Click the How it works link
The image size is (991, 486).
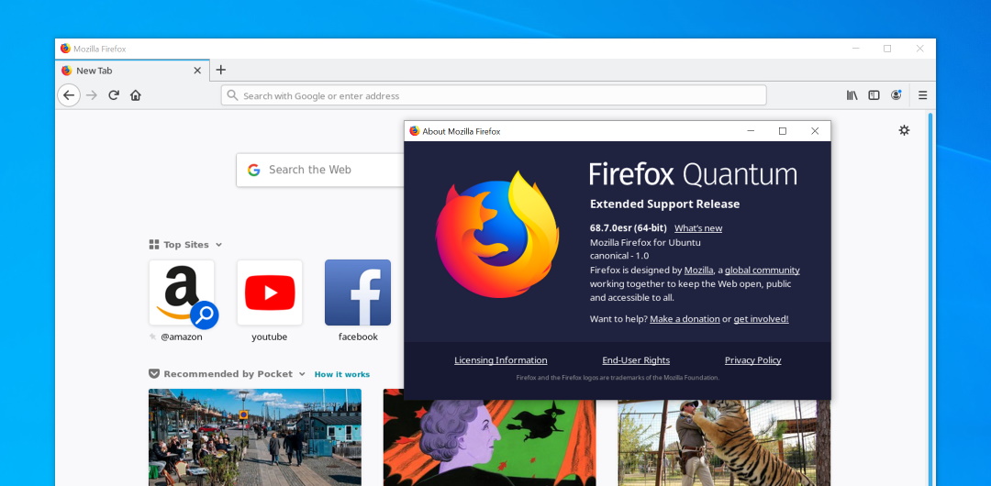342,374
